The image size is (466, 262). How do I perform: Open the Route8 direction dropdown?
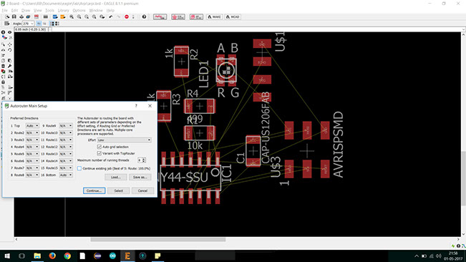click(x=32, y=175)
